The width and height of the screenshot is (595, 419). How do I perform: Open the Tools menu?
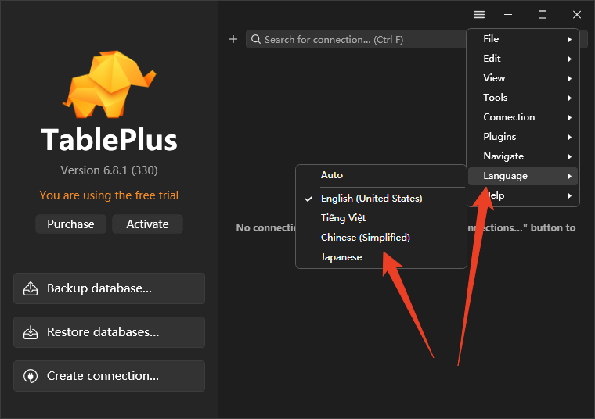(x=523, y=98)
